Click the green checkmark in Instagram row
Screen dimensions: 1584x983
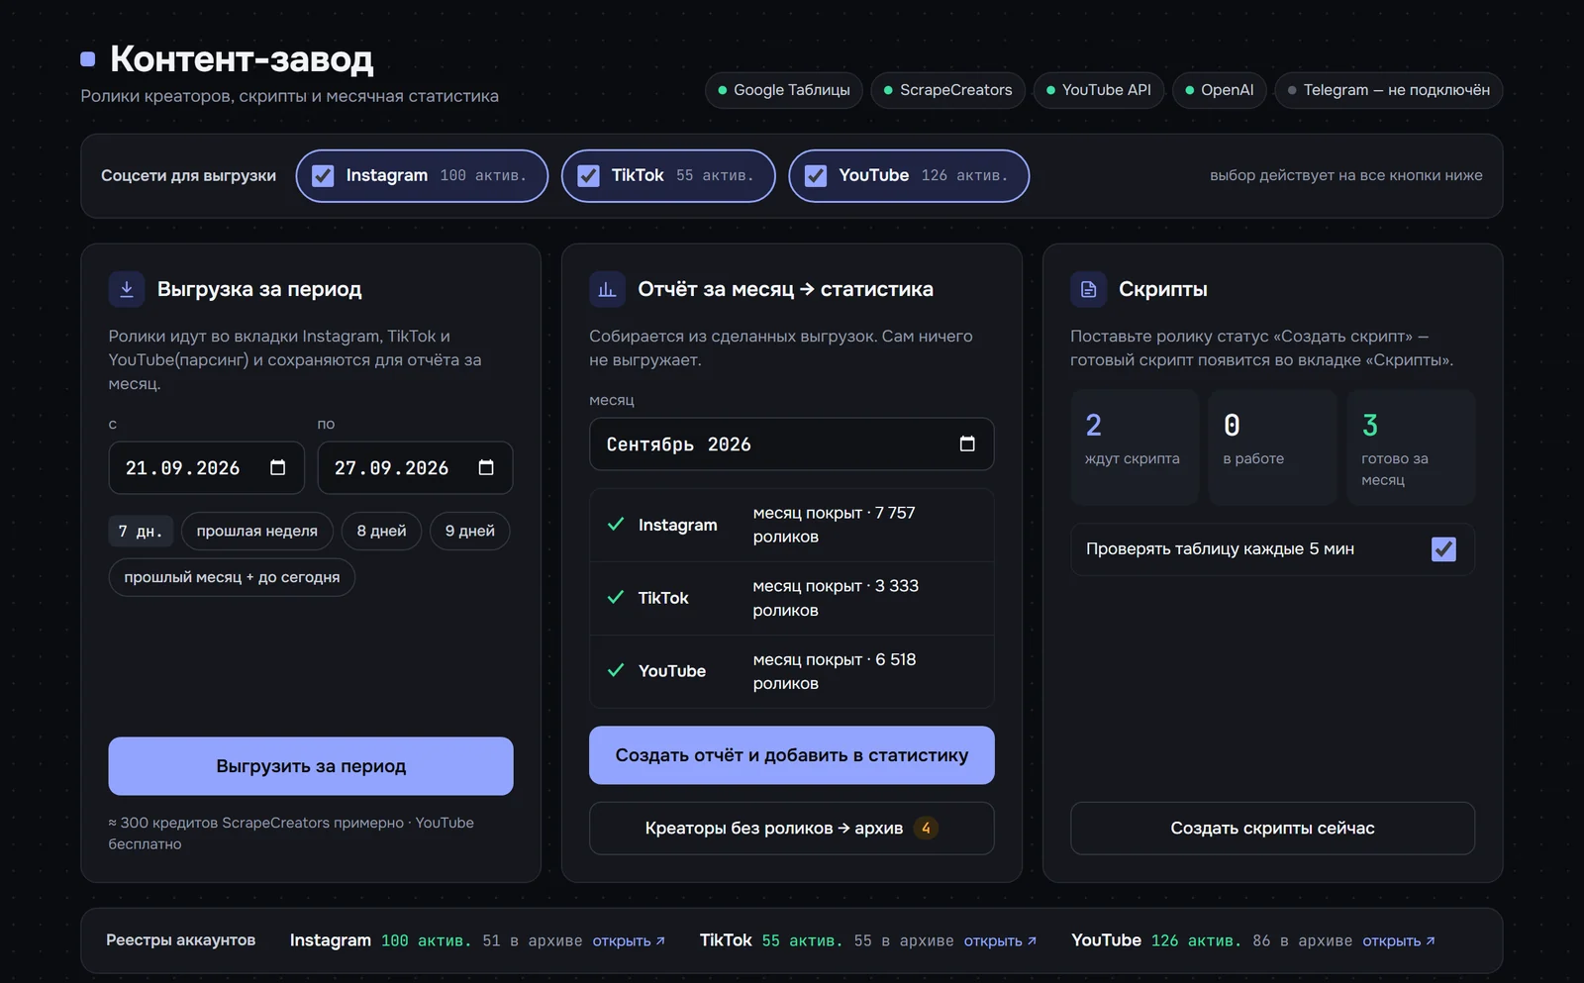tap(616, 524)
